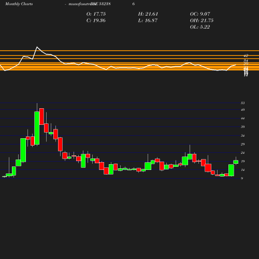Click the price axis label "19"
Viewport: 259px width, 259px height.
pyautogui.click(x=243, y=161)
